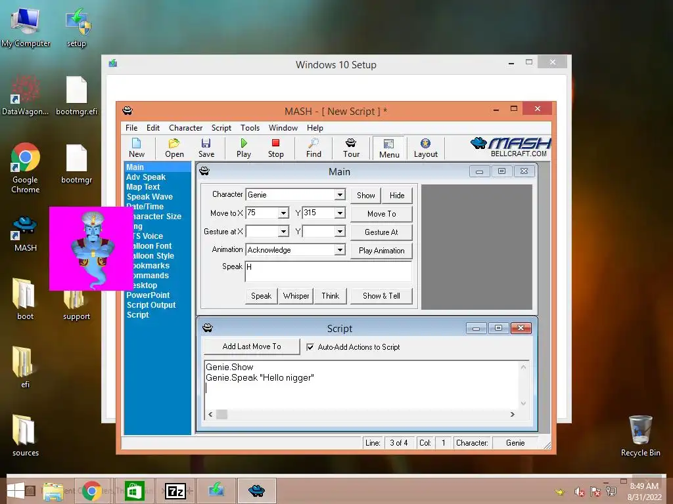This screenshot has height=504, width=673.
Task: Select the My Computer desktop icon
Action: (x=26, y=28)
